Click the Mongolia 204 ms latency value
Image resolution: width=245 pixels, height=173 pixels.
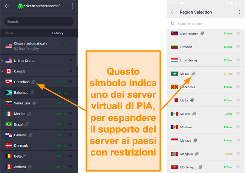pos(228,154)
